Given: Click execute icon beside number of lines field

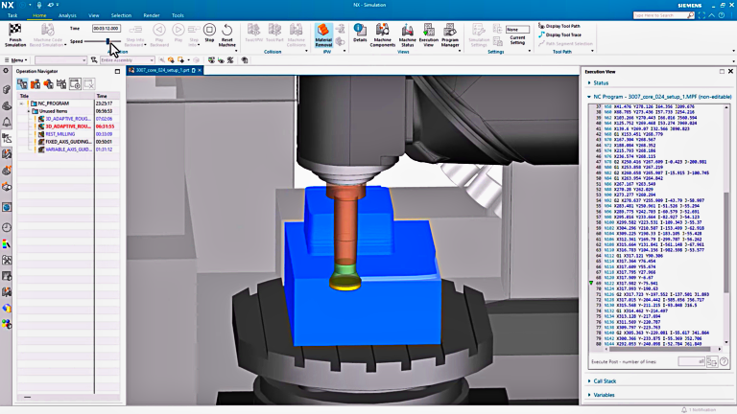Looking at the screenshot, I should 712,361.
